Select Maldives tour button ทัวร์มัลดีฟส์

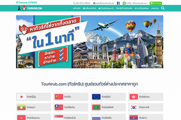[108, 107]
